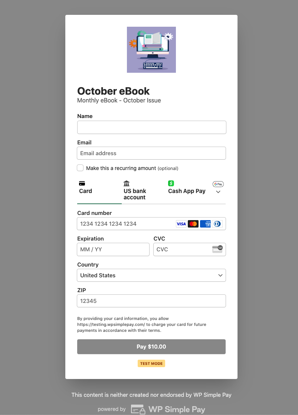
Task: Click the Email address input field
Action: pyautogui.click(x=151, y=153)
